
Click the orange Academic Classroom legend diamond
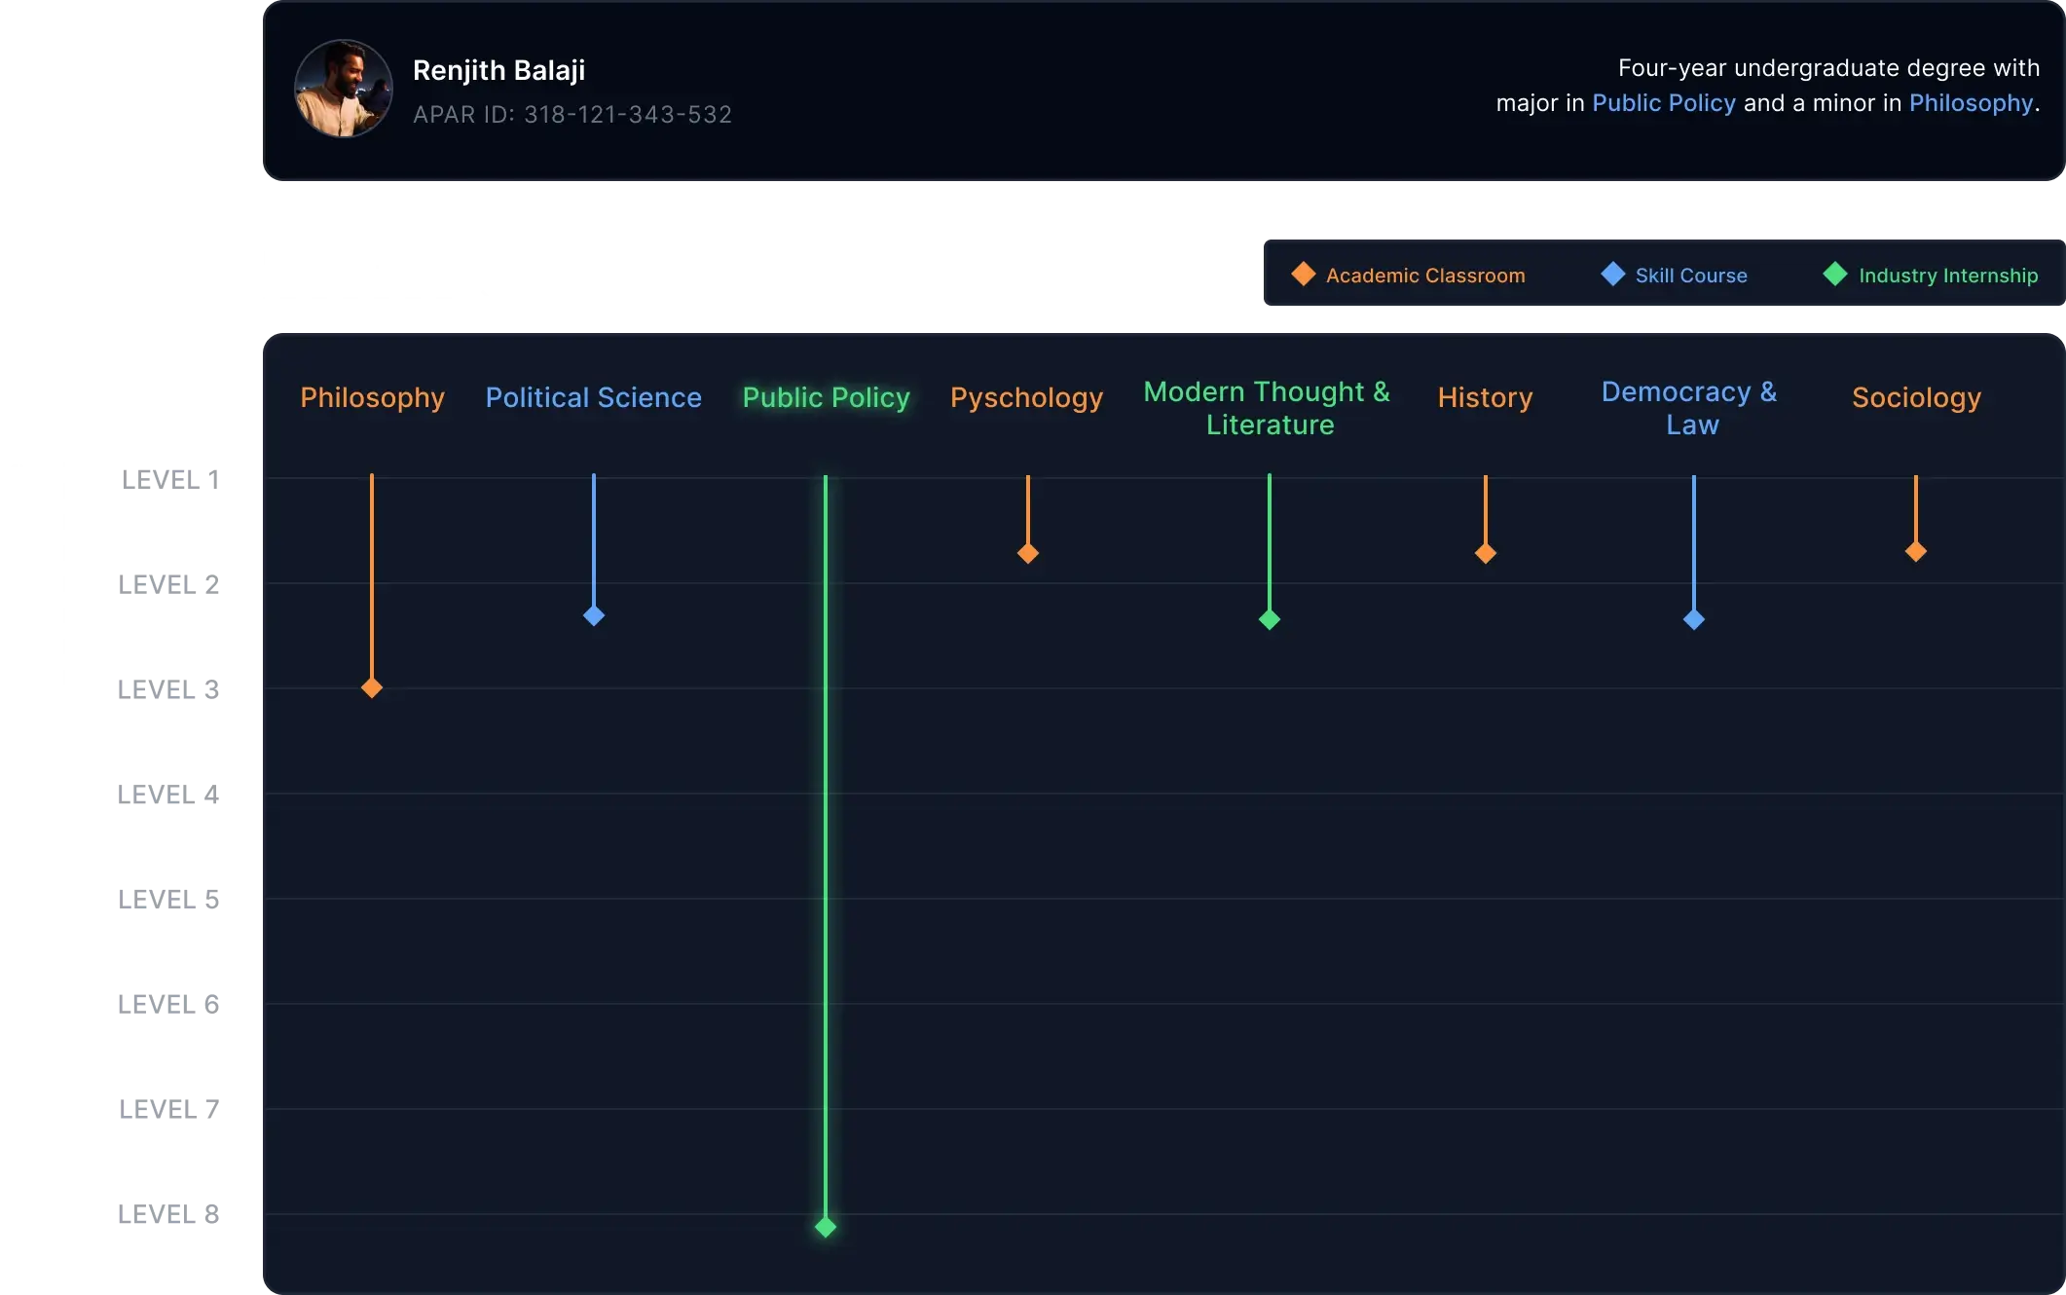(1303, 275)
